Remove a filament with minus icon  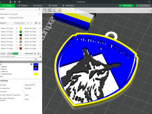[x=31, y=23]
